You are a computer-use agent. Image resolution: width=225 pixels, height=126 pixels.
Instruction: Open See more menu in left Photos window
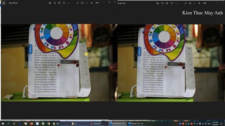[x=69, y=3]
